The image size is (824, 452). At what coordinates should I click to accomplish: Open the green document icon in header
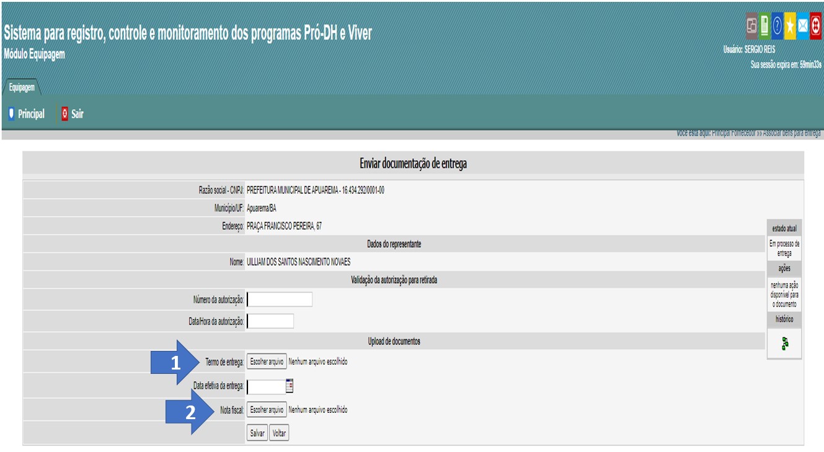tap(765, 25)
